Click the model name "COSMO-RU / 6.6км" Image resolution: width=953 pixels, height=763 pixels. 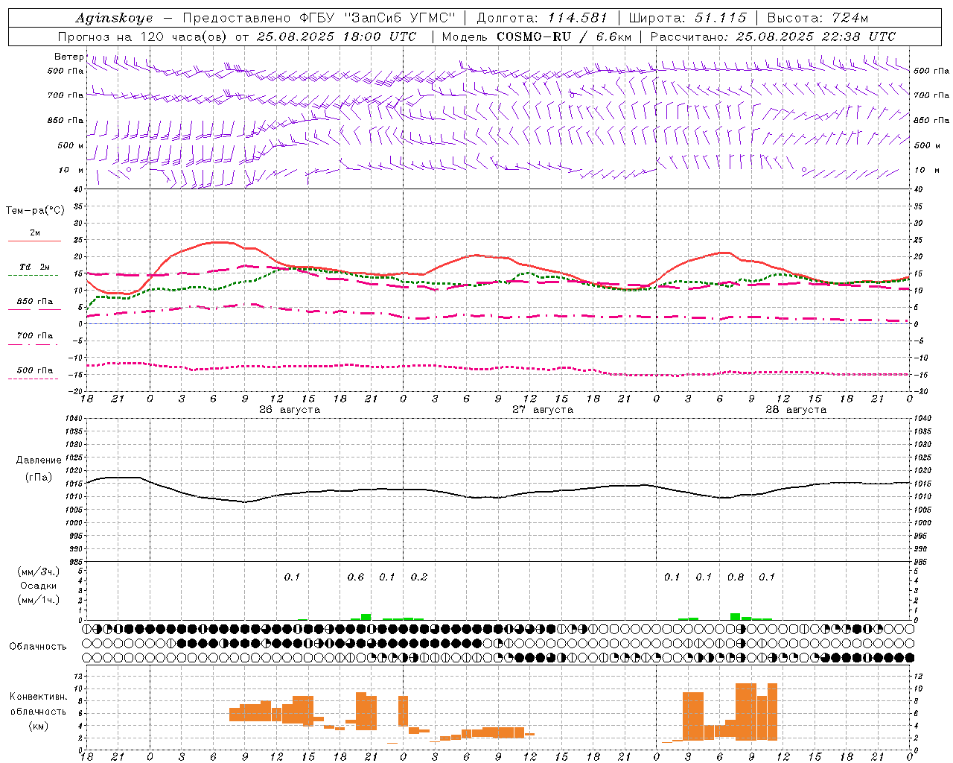(564, 37)
